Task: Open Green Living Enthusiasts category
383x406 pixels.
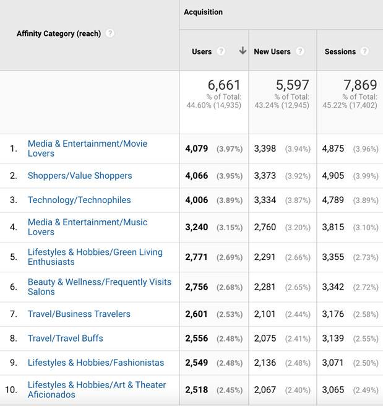Action: pos(95,257)
